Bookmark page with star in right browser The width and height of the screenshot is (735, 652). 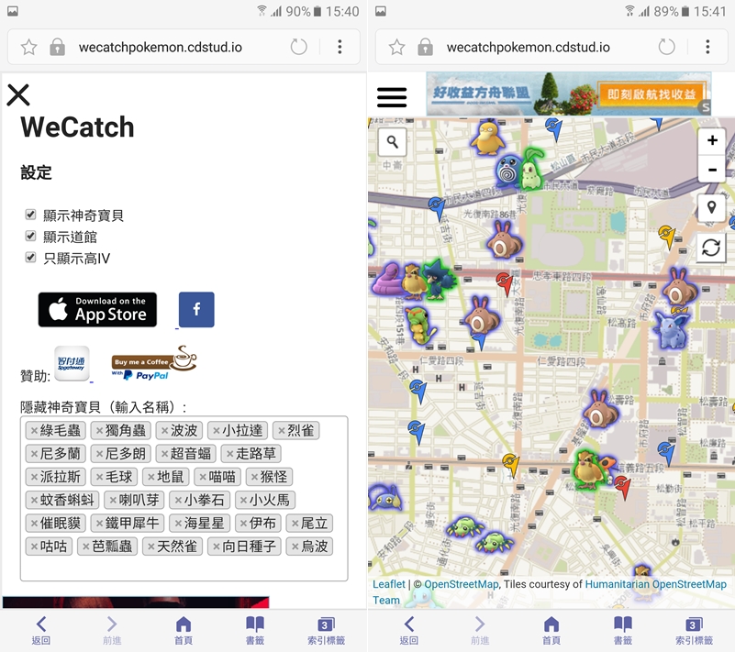point(396,47)
